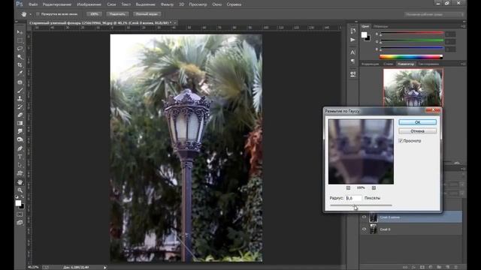Screen dimensions: 481x270
Task: Click the Радиус value field
Action: point(354,198)
